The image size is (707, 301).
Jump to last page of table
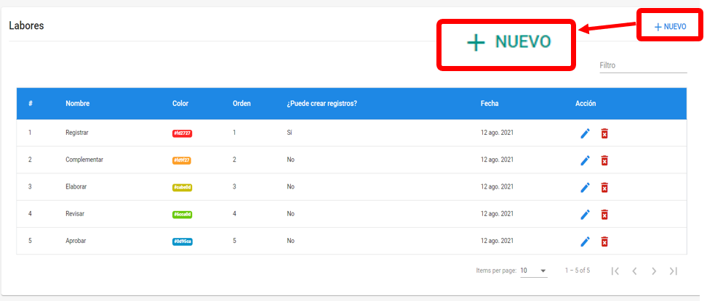coord(674,271)
